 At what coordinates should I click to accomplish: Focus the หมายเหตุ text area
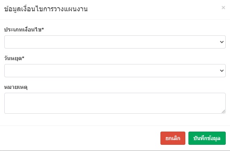coord(115,103)
